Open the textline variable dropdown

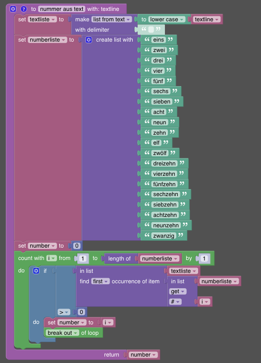point(207,19)
